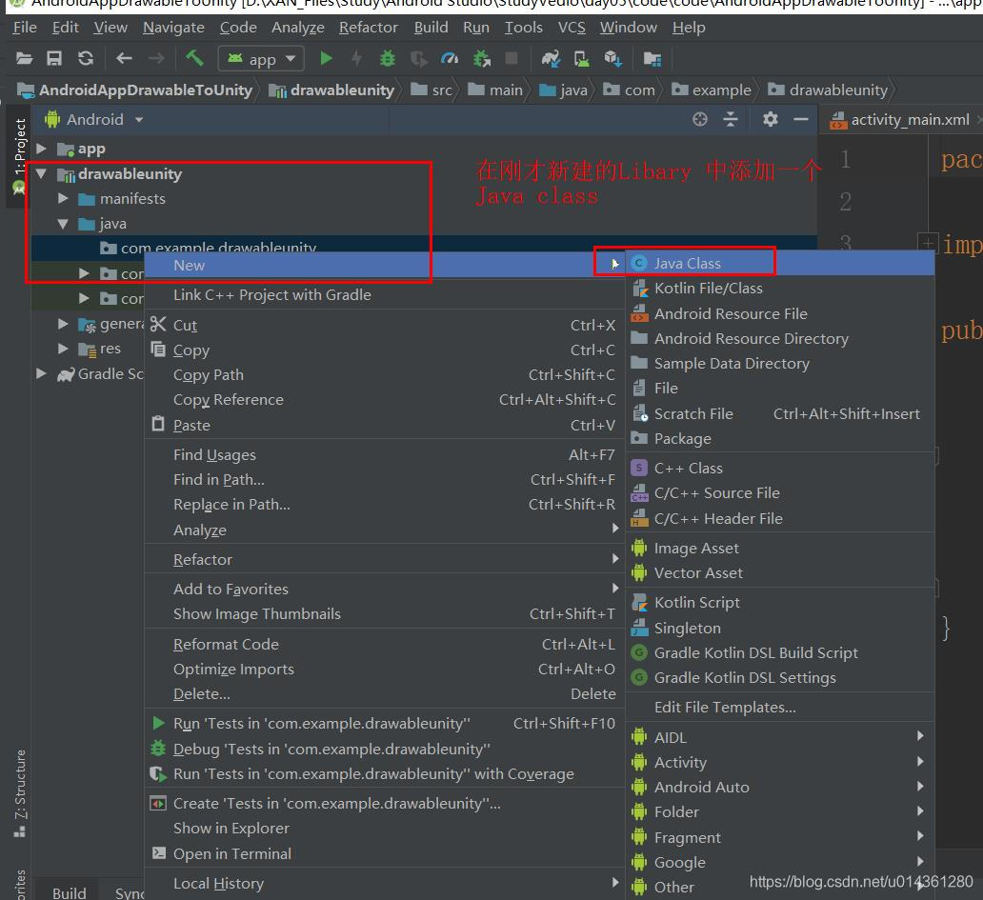Collapse the drawableunity module node
The width and height of the screenshot is (983, 900).
click(x=41, y=173)
